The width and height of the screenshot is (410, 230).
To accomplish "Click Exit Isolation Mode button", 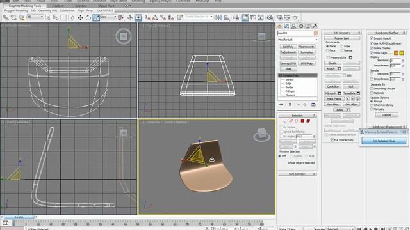I will click(384, 141).
